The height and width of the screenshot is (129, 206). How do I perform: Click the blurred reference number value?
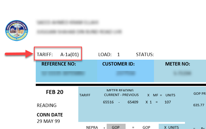[x=63, y=73]
